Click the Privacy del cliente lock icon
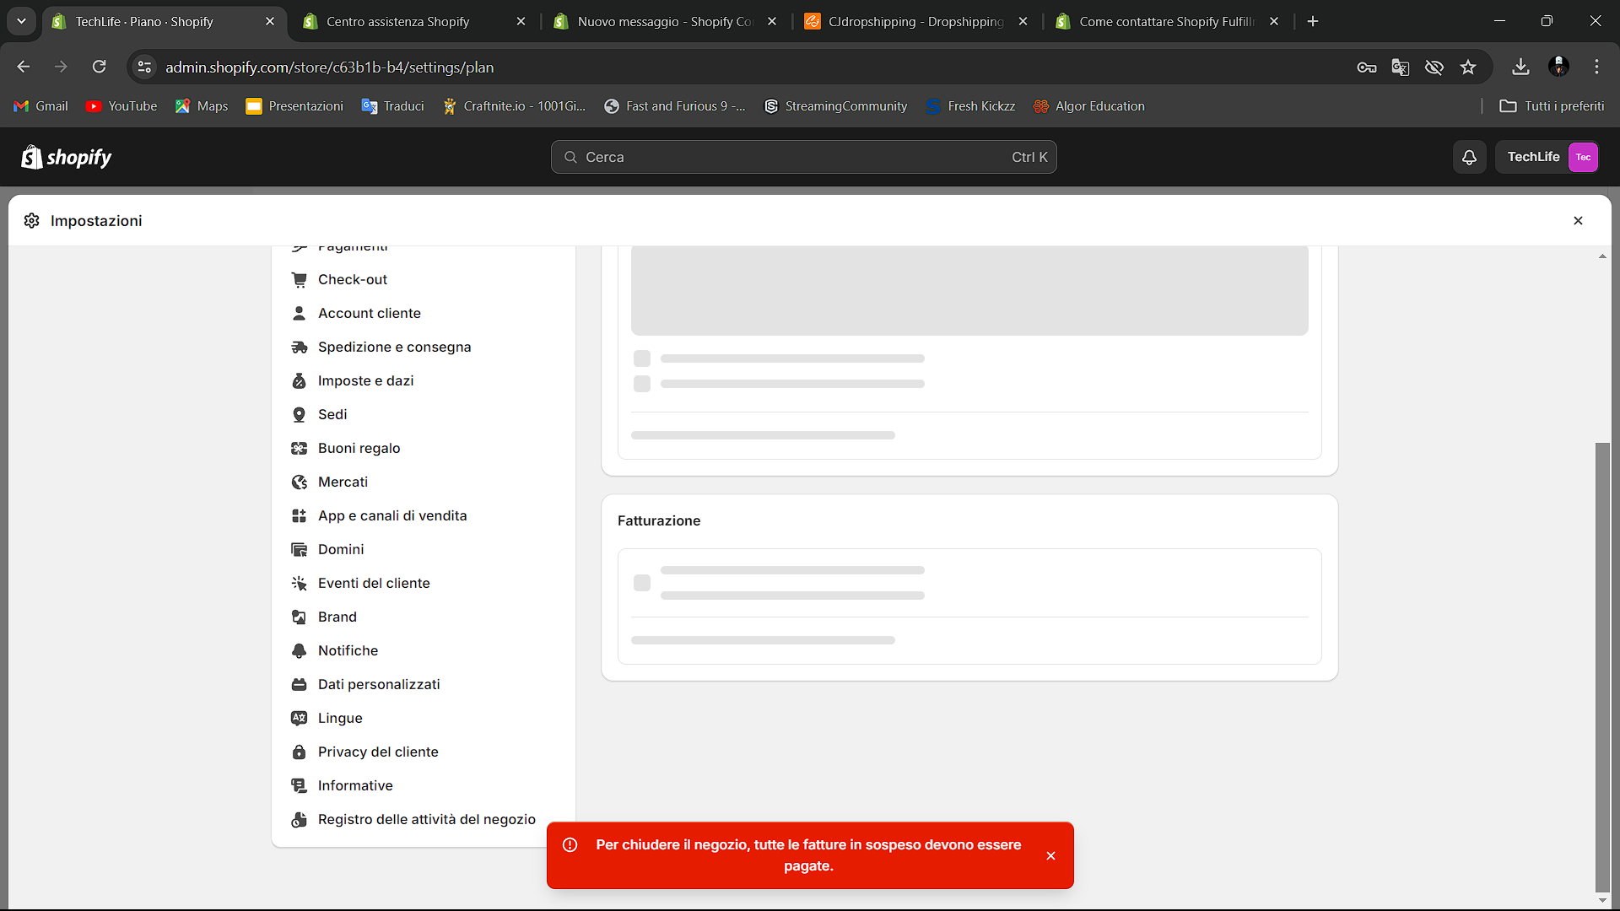The image size is (1620, 911). [x=299, y=752]
